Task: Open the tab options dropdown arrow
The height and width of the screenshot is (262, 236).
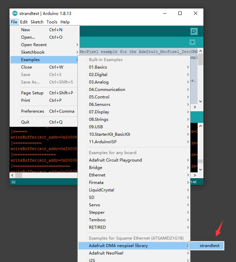Action: pyautogui.click(x=193, y=42)
